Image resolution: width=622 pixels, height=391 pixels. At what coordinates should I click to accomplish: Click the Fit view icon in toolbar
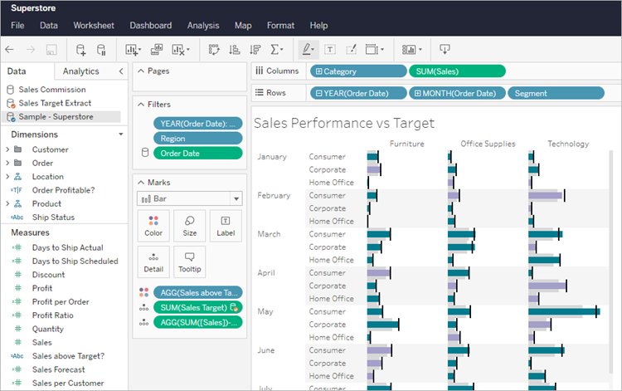point(375,50)
